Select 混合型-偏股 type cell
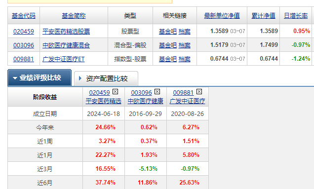Screen dimensions: 314x189 coord(130,45)
